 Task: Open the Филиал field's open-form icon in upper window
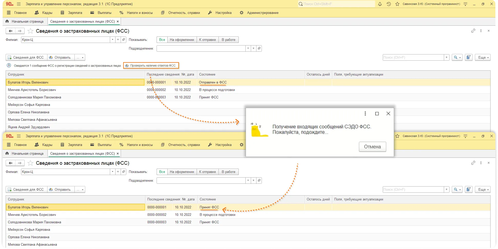tap(124, 40)
